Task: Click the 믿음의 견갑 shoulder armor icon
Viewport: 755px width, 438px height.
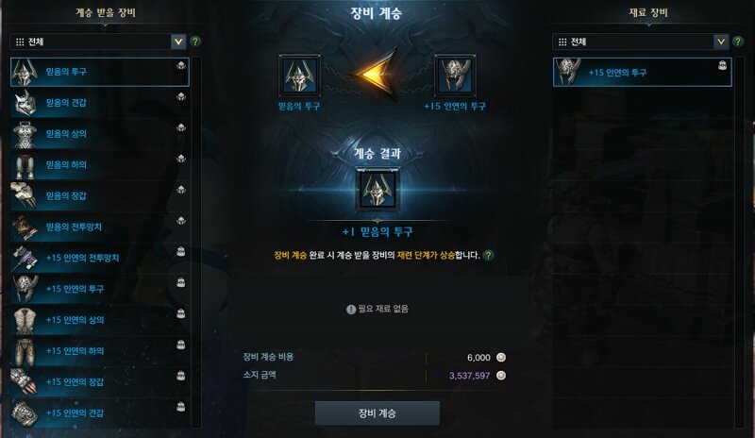Action: (x=25, y=103)
